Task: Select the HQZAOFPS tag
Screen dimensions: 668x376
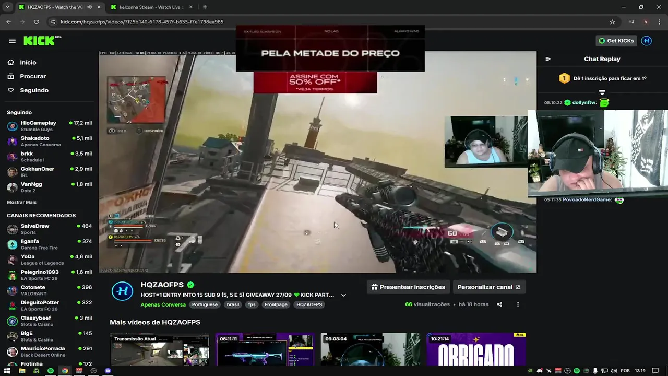Action: [309, 304]
